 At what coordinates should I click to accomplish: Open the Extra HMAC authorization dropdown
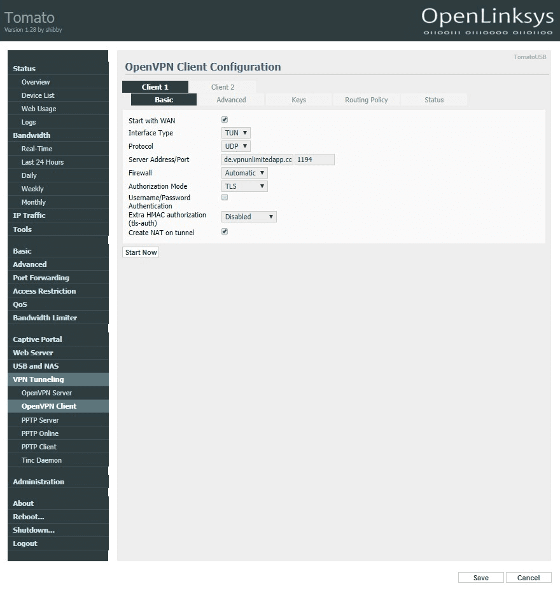(248, 216)
